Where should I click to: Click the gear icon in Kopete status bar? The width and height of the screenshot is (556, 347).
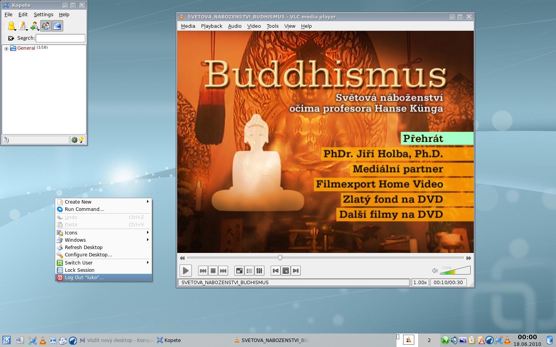pos(75,140)
